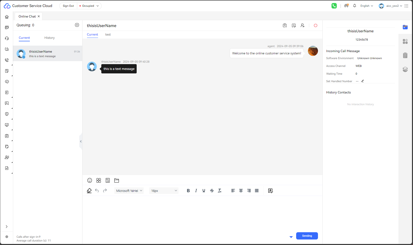Switch to the test tab in chat

108,35
